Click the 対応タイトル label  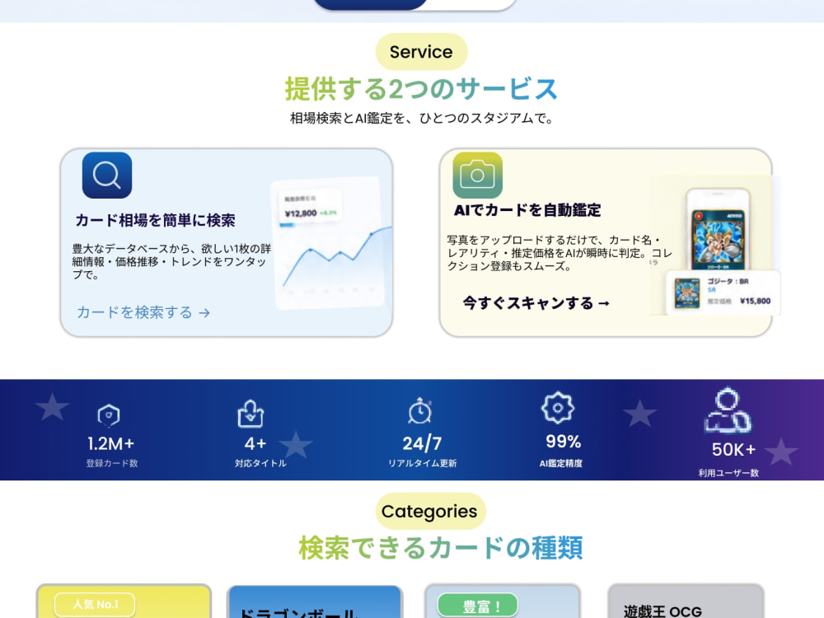260,463
